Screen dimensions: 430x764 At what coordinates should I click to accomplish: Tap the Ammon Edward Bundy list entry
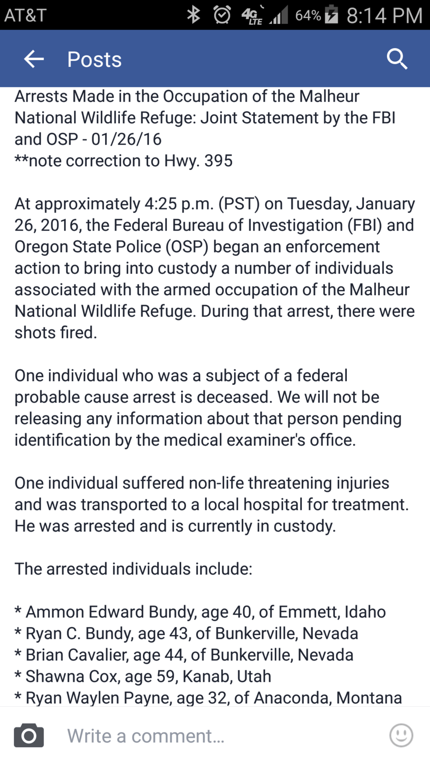(x=201, y=612)
